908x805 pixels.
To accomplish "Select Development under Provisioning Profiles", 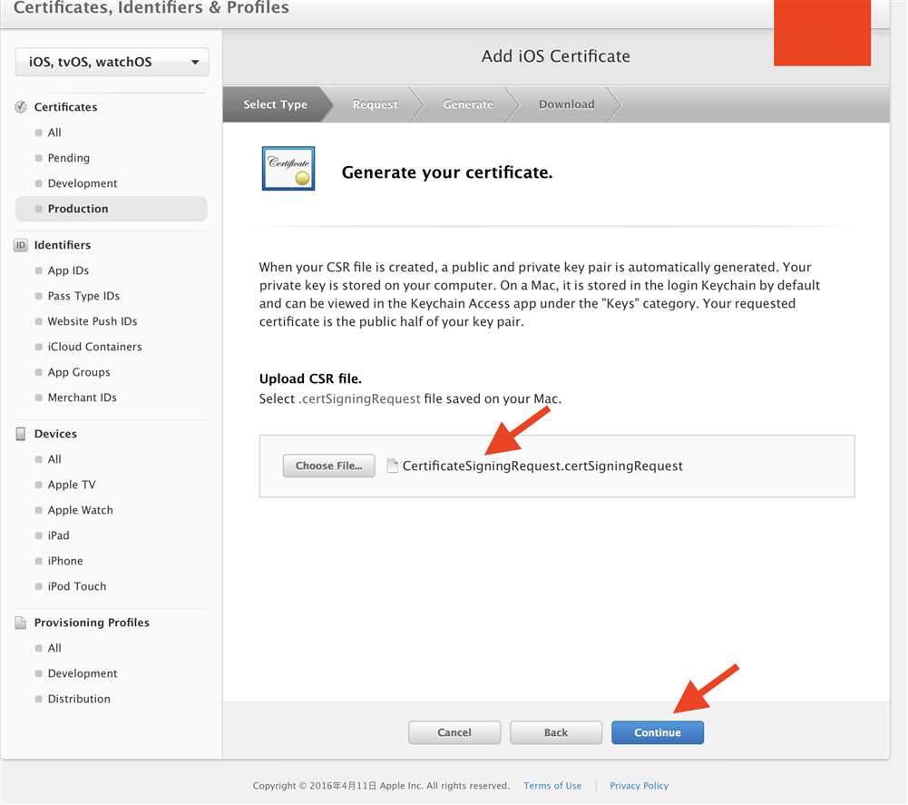I will 83,673.
